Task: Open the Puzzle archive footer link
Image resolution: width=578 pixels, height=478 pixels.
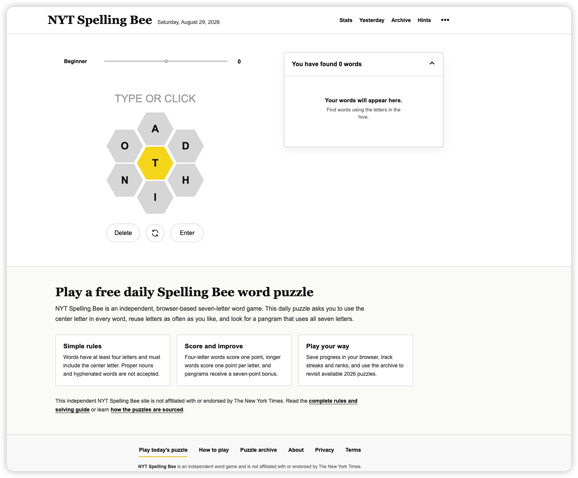Action: (259, 450)
